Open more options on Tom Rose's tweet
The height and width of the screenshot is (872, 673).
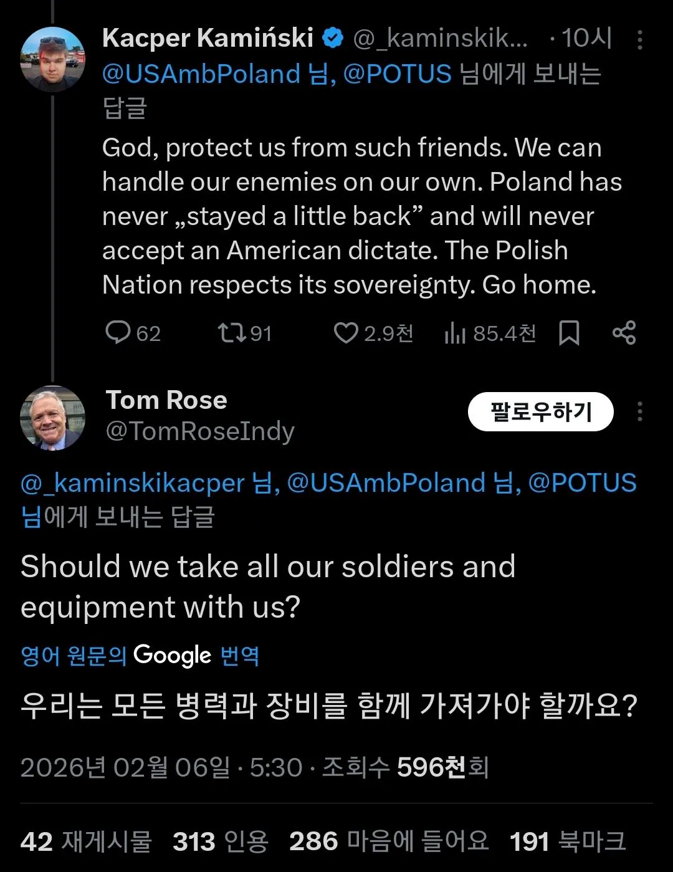pyautogui.click(x=640, y=412)
